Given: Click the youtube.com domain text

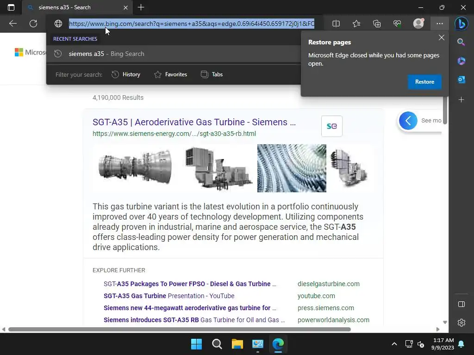Looking at the screenshot, I should pyautogui.click(x=316, y=296).
